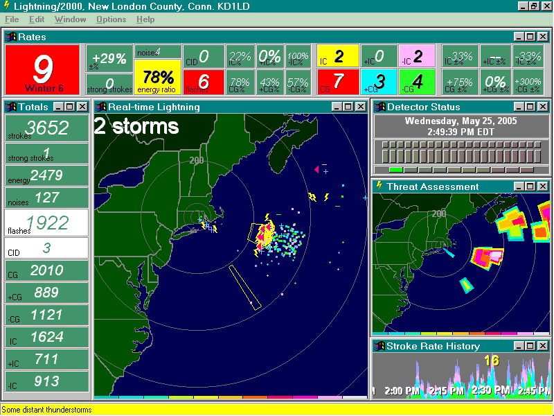Click the Detector Status window system icon

coord(379,107)
